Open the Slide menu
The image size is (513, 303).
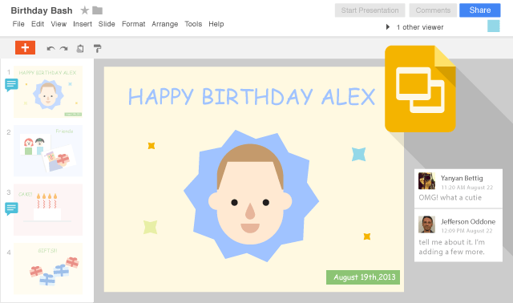[x=107, y=24]
